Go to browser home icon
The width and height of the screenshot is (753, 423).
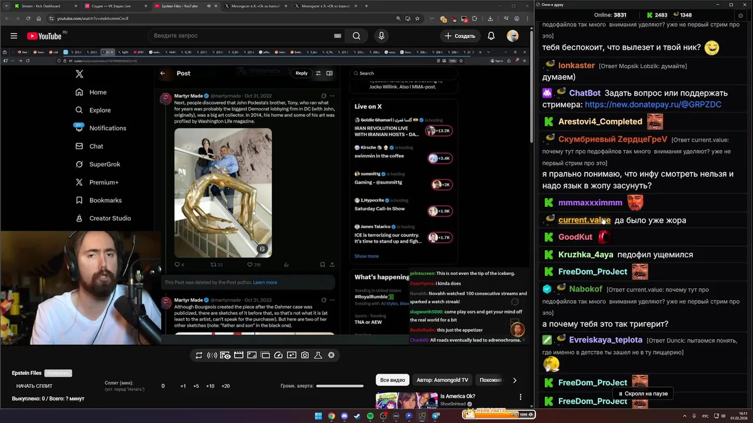click(x=39, y=18)
